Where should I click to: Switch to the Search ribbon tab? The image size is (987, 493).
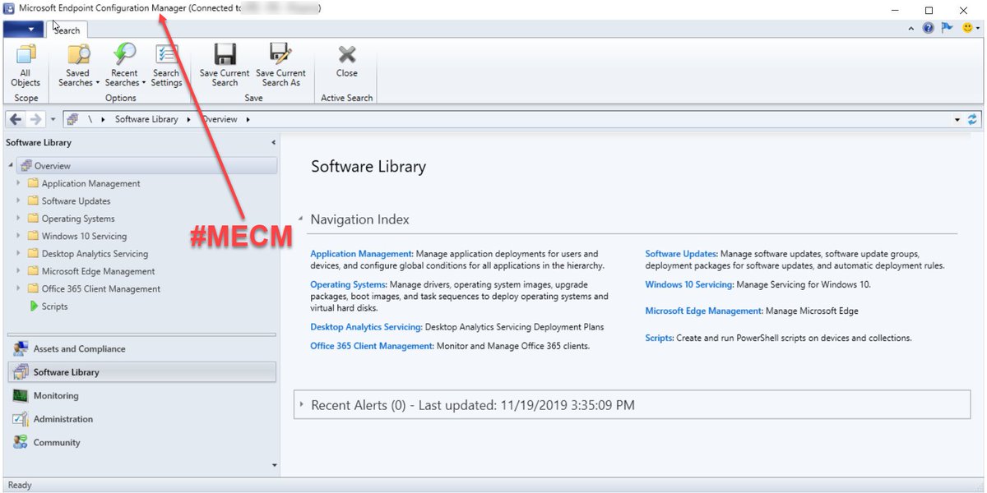pyautogui.click(x=66, y=30)
